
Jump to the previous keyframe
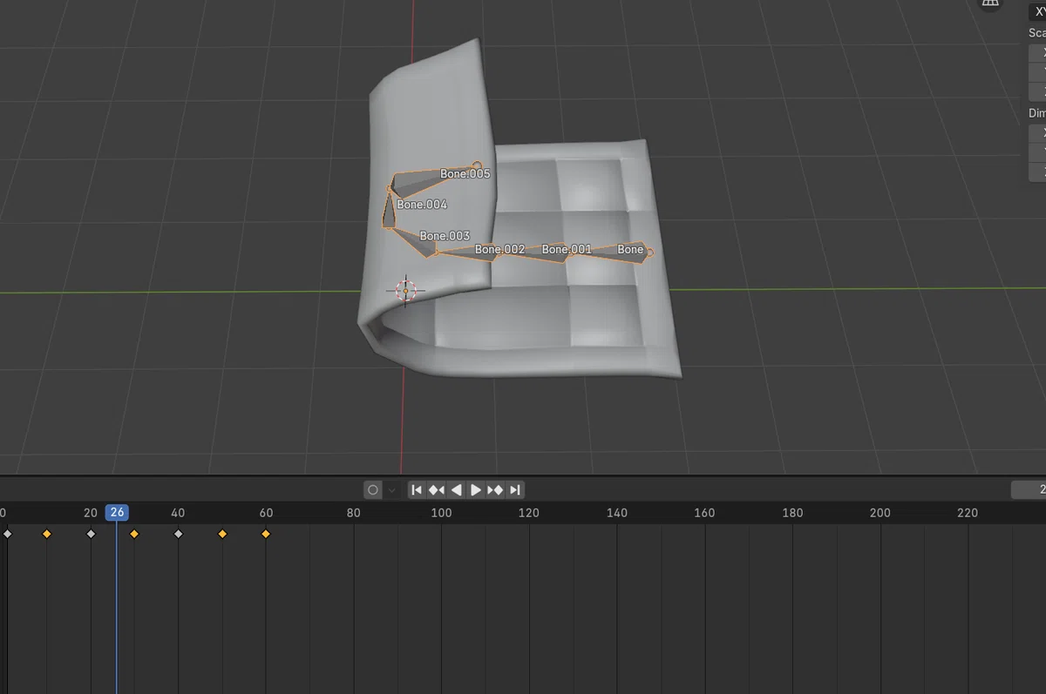point(437,490)
